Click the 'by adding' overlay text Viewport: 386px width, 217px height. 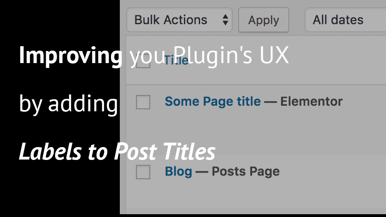pos(68,104)
